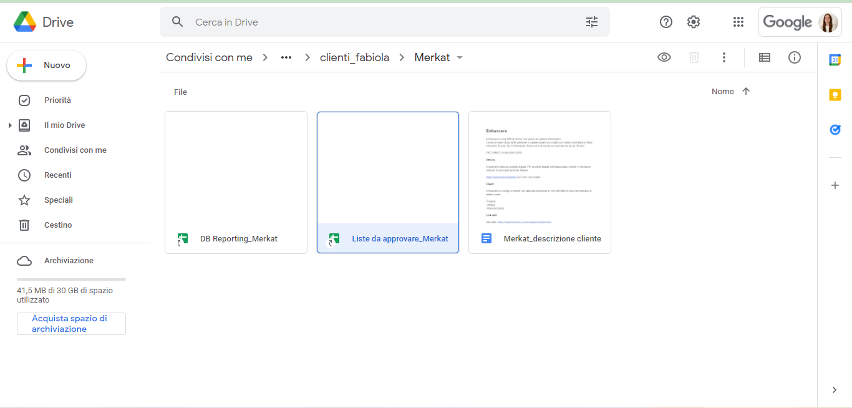Open the Google account avatar
The width and height of the screenshot is (852, 408).
tap(828, 22)
